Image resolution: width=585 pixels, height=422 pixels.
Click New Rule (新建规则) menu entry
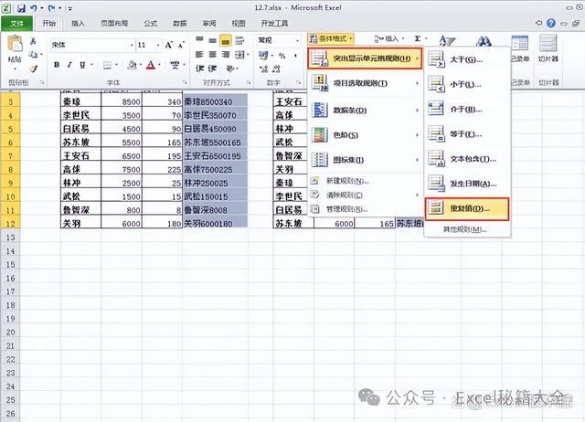365,181
